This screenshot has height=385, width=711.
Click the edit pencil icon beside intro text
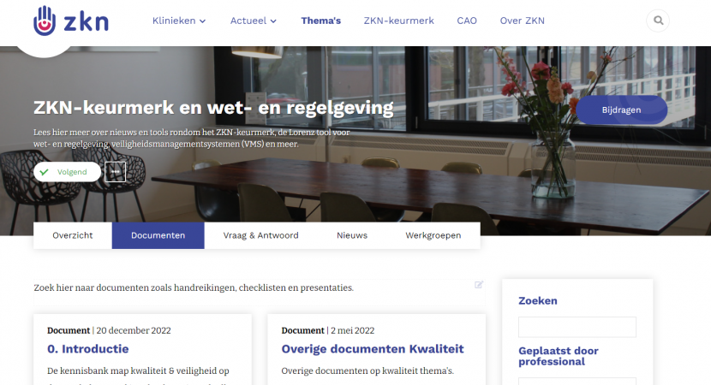479,284
